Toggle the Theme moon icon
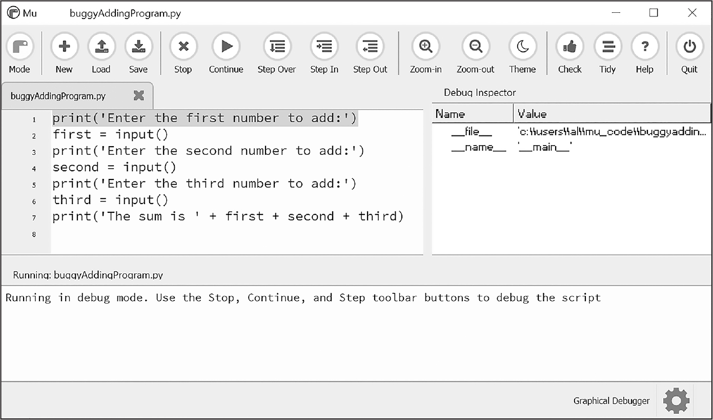Viewport: 713px width, 420px height. tap(522, 53)
